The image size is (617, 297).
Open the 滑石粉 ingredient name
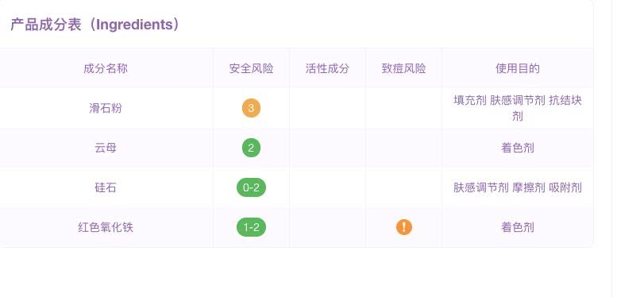pyautogui.click(x=106, y=108)
